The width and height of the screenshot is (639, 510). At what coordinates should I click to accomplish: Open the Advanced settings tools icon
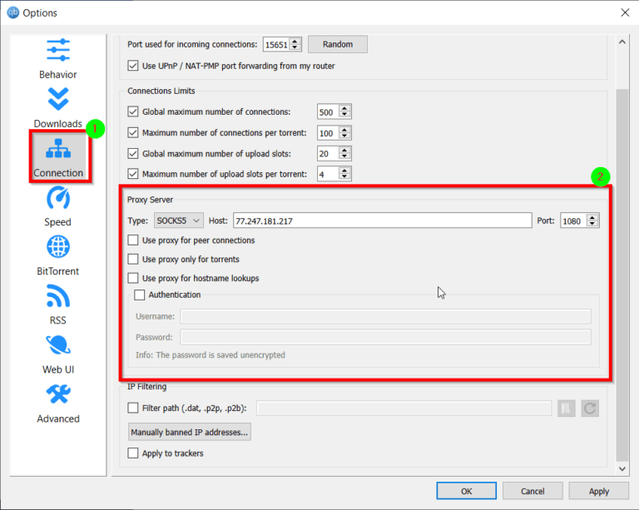point(58,394)
